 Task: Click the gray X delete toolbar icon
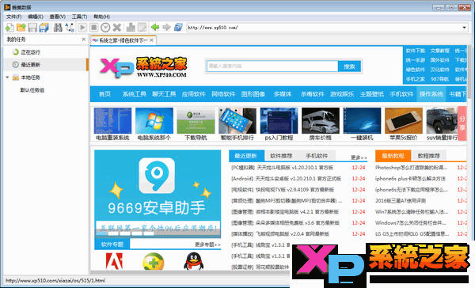tap(116, 28)
